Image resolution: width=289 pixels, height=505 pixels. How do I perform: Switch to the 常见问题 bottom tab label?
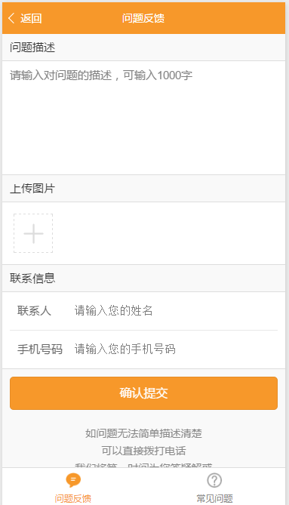pos(214,498)
